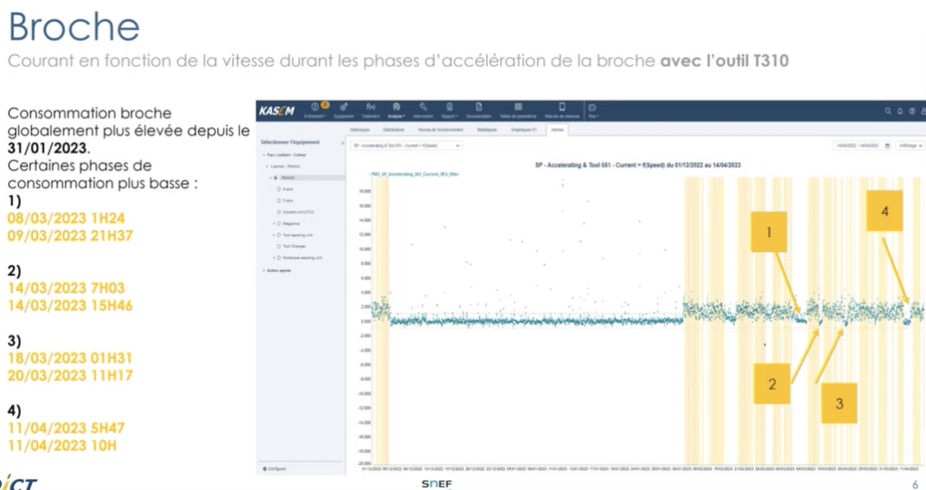Select the Coolant unit (CTU) radio item
Viewport: 926px width, 490px height.
pyautogui.click(x=299, y=212)
